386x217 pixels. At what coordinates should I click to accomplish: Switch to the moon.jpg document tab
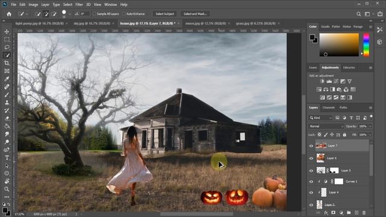click(206, 24)
